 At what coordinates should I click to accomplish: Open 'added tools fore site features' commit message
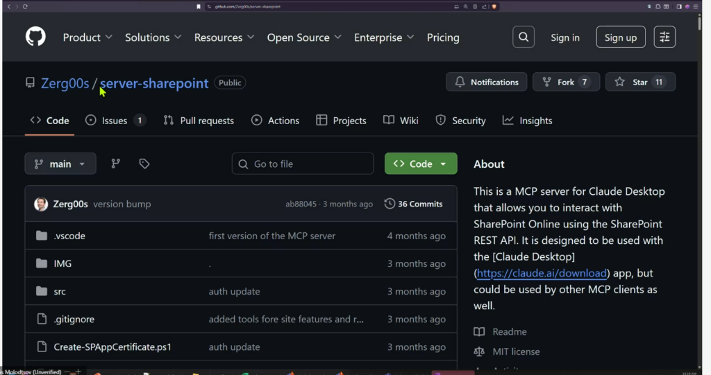[x=286, y=320]
